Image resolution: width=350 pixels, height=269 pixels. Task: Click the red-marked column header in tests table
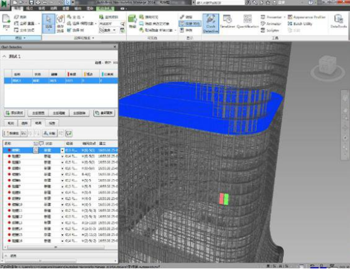73,74
